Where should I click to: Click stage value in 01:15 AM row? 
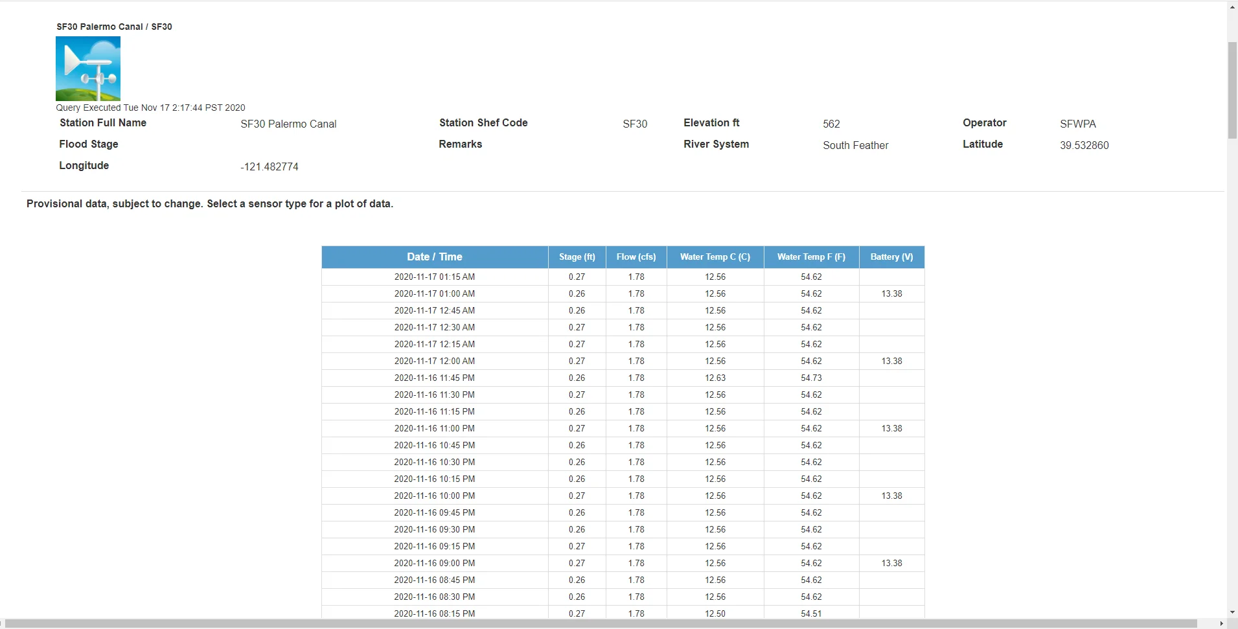(x=577, y=277)
